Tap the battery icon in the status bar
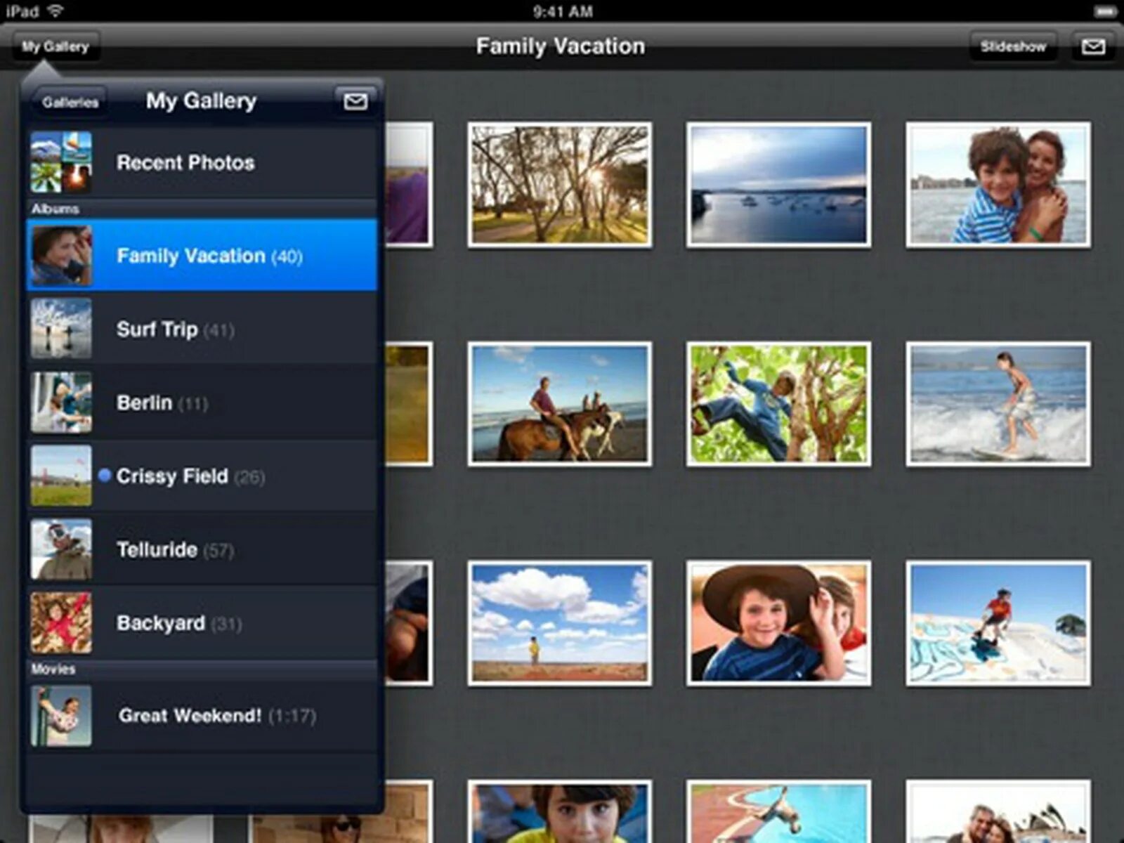Viewport: 1124px width, 843px height. click(1105, 11)
